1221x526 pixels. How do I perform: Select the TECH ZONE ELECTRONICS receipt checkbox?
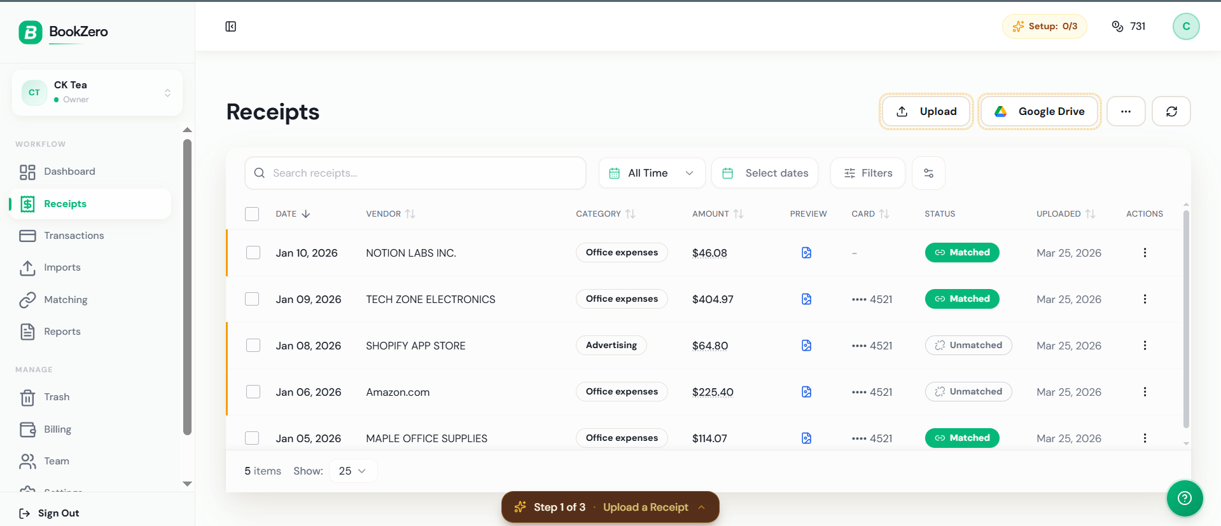252,299
